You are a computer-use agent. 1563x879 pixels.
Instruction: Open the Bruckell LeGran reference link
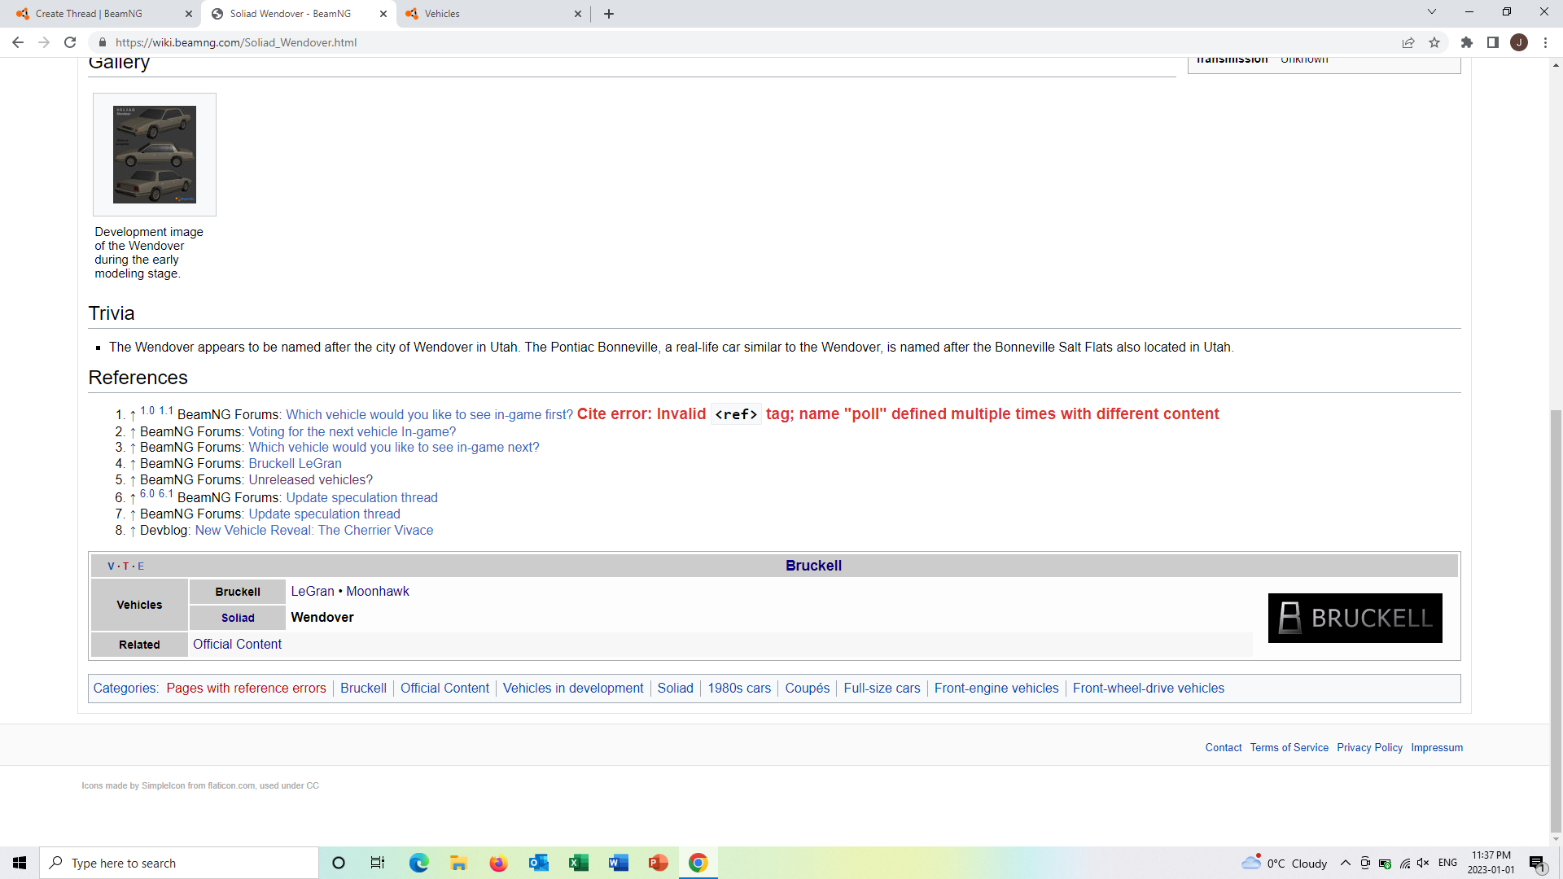295,464
